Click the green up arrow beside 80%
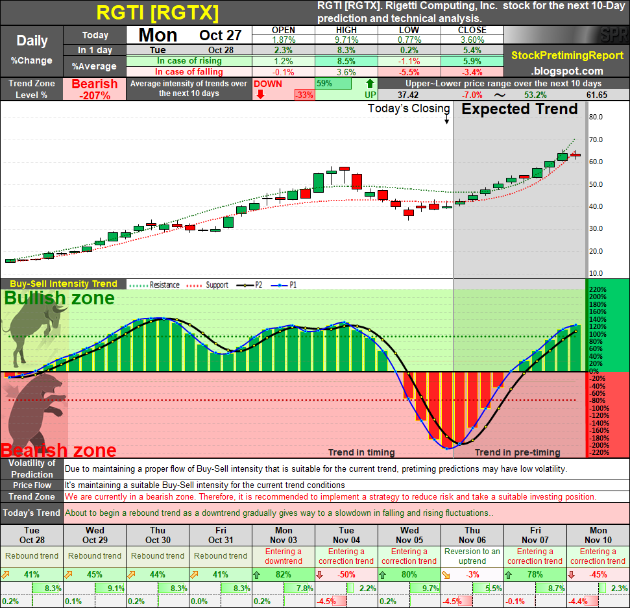This screenshot has height=608, width=630. (x=383, y=575)
